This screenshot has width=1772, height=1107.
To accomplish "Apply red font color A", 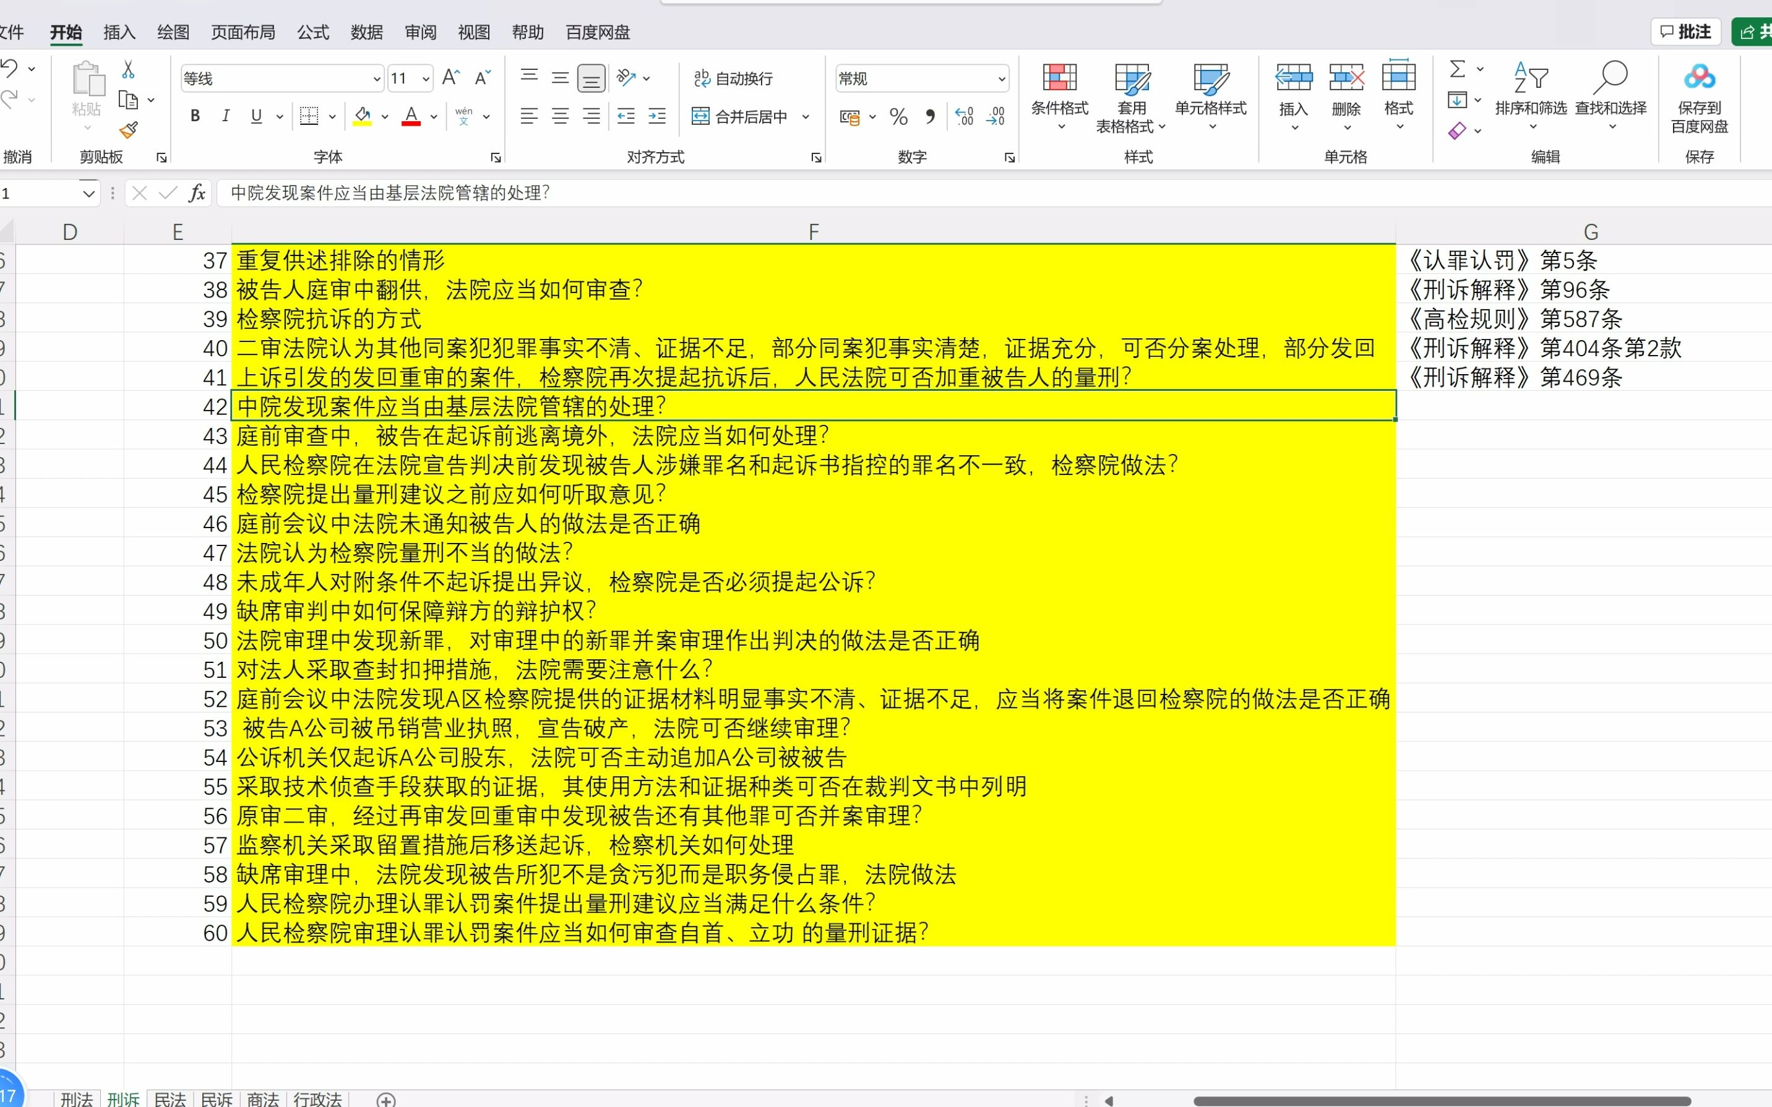I will (x=411, y=116).
